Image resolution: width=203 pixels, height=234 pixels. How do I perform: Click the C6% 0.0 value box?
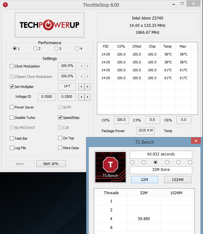(x=184, y=120)
